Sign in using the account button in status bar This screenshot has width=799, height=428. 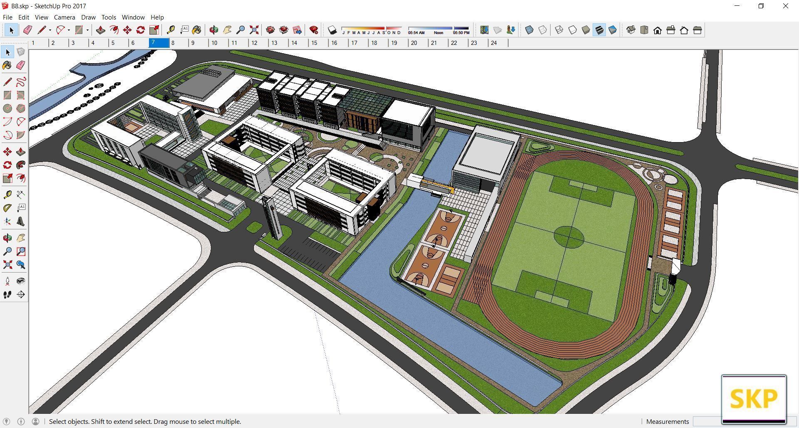point(37,421)
